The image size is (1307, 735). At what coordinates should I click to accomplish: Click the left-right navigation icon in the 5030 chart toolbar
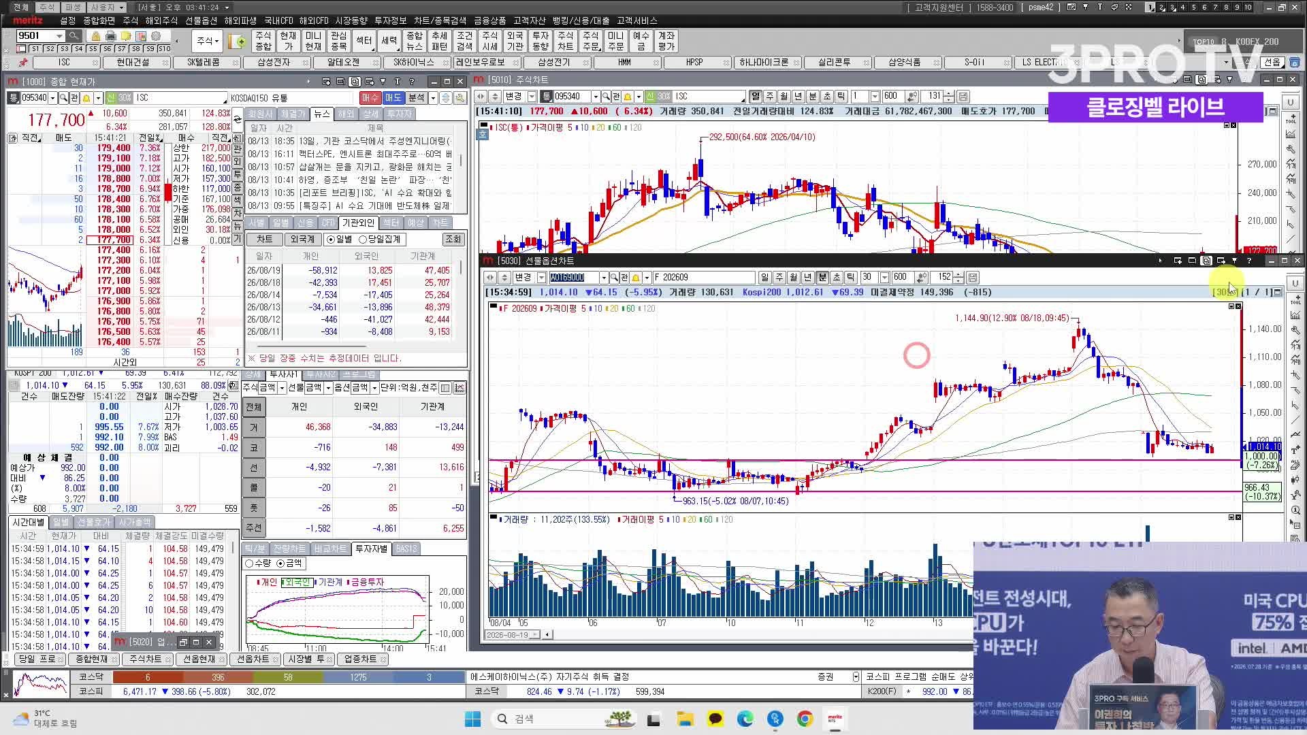tap(490, 278)
